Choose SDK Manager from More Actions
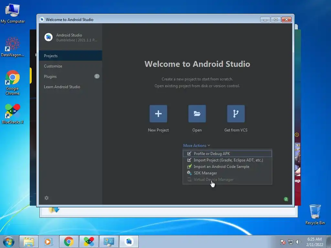 tap(227, 173)
